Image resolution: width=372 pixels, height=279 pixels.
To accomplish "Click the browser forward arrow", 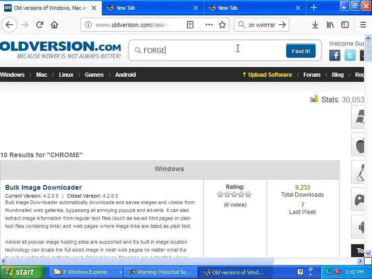I will [25, 25].
